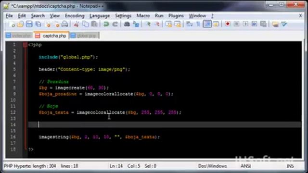Open the Encoding menu
The width and height of the screenshot is (308, 173).
coord(75,16)
